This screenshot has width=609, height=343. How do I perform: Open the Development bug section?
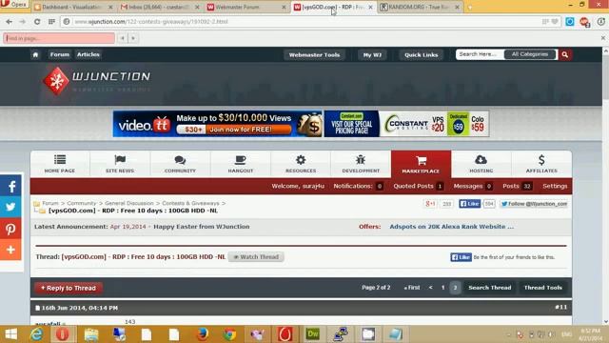pos(361,164)
